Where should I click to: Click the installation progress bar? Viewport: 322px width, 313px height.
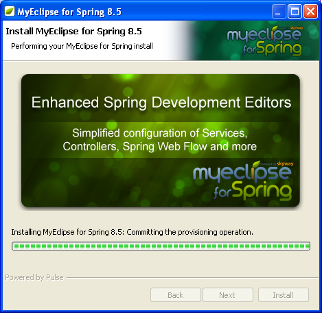pos(161,246)
